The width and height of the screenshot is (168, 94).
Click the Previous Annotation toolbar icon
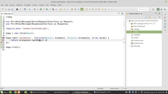[x=93, y=9]
